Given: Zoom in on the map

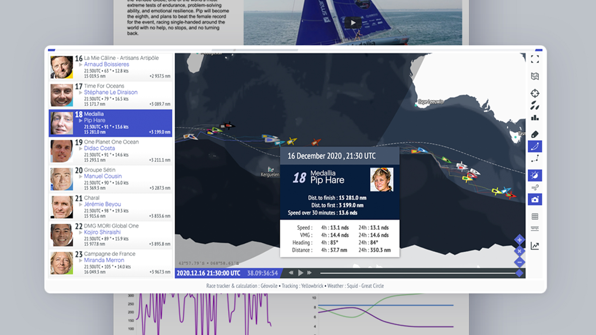Looking at the screenshot, I should click(x=519, y=240).
